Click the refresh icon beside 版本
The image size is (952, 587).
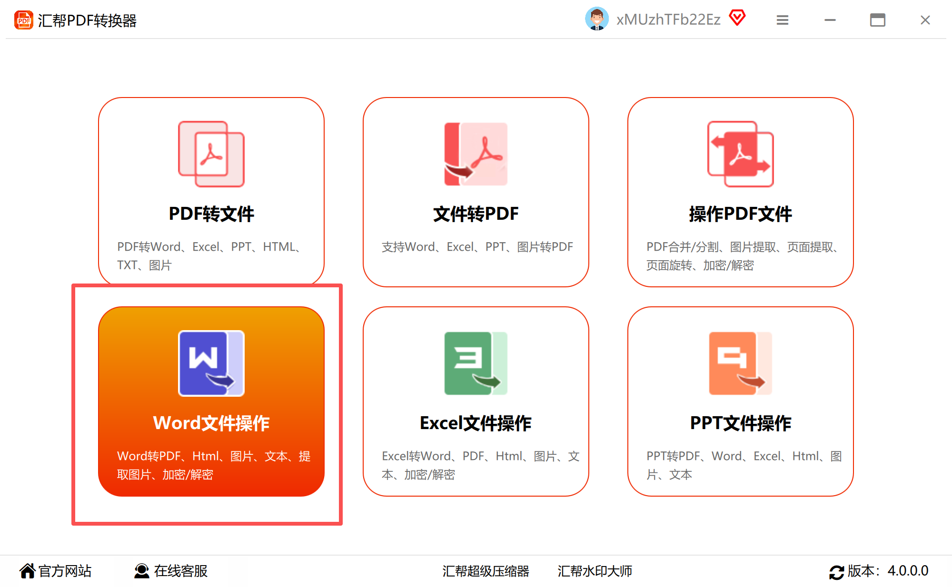836,571
